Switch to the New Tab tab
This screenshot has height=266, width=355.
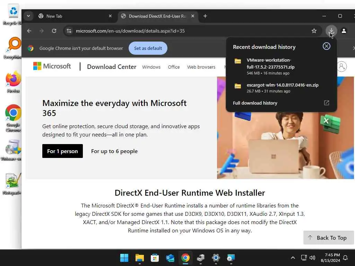pos(75,16)
